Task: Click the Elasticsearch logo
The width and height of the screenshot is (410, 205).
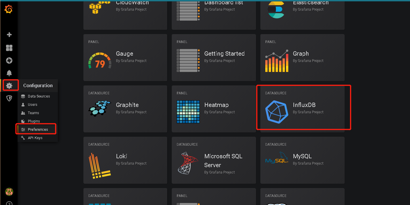Action: click(276, 9)
